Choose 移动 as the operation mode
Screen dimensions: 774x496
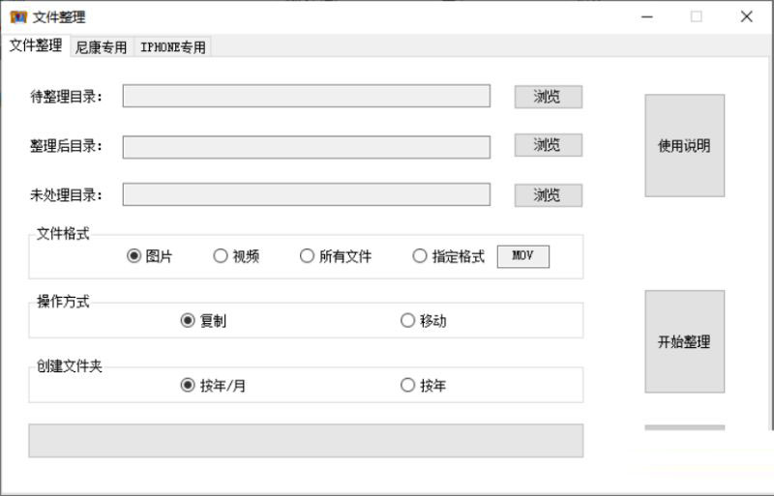tap(407, 321)
